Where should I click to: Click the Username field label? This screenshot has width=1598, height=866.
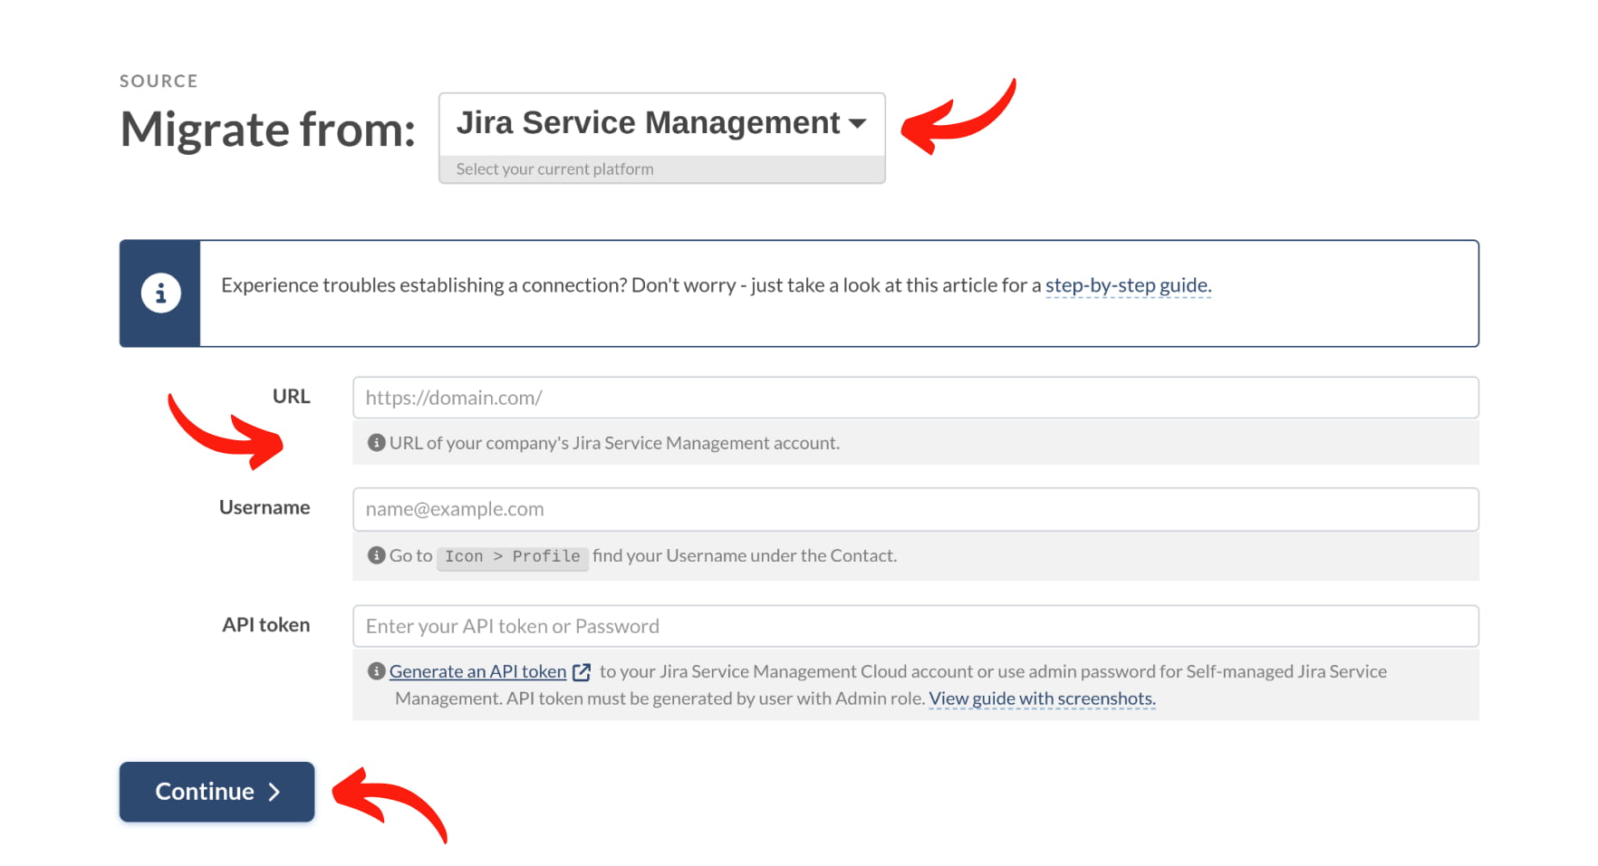[265, 507]
